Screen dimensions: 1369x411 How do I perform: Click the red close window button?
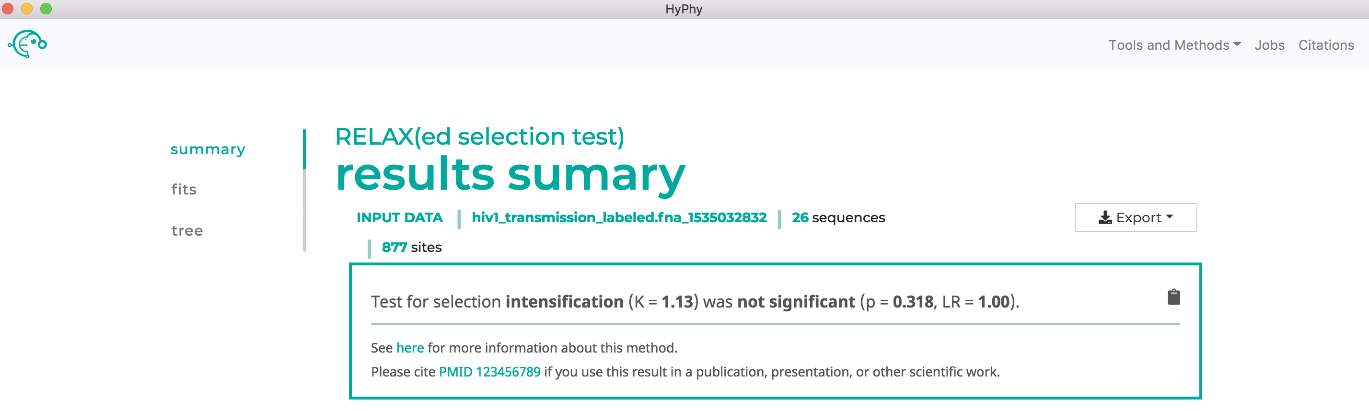pos(8,9)
